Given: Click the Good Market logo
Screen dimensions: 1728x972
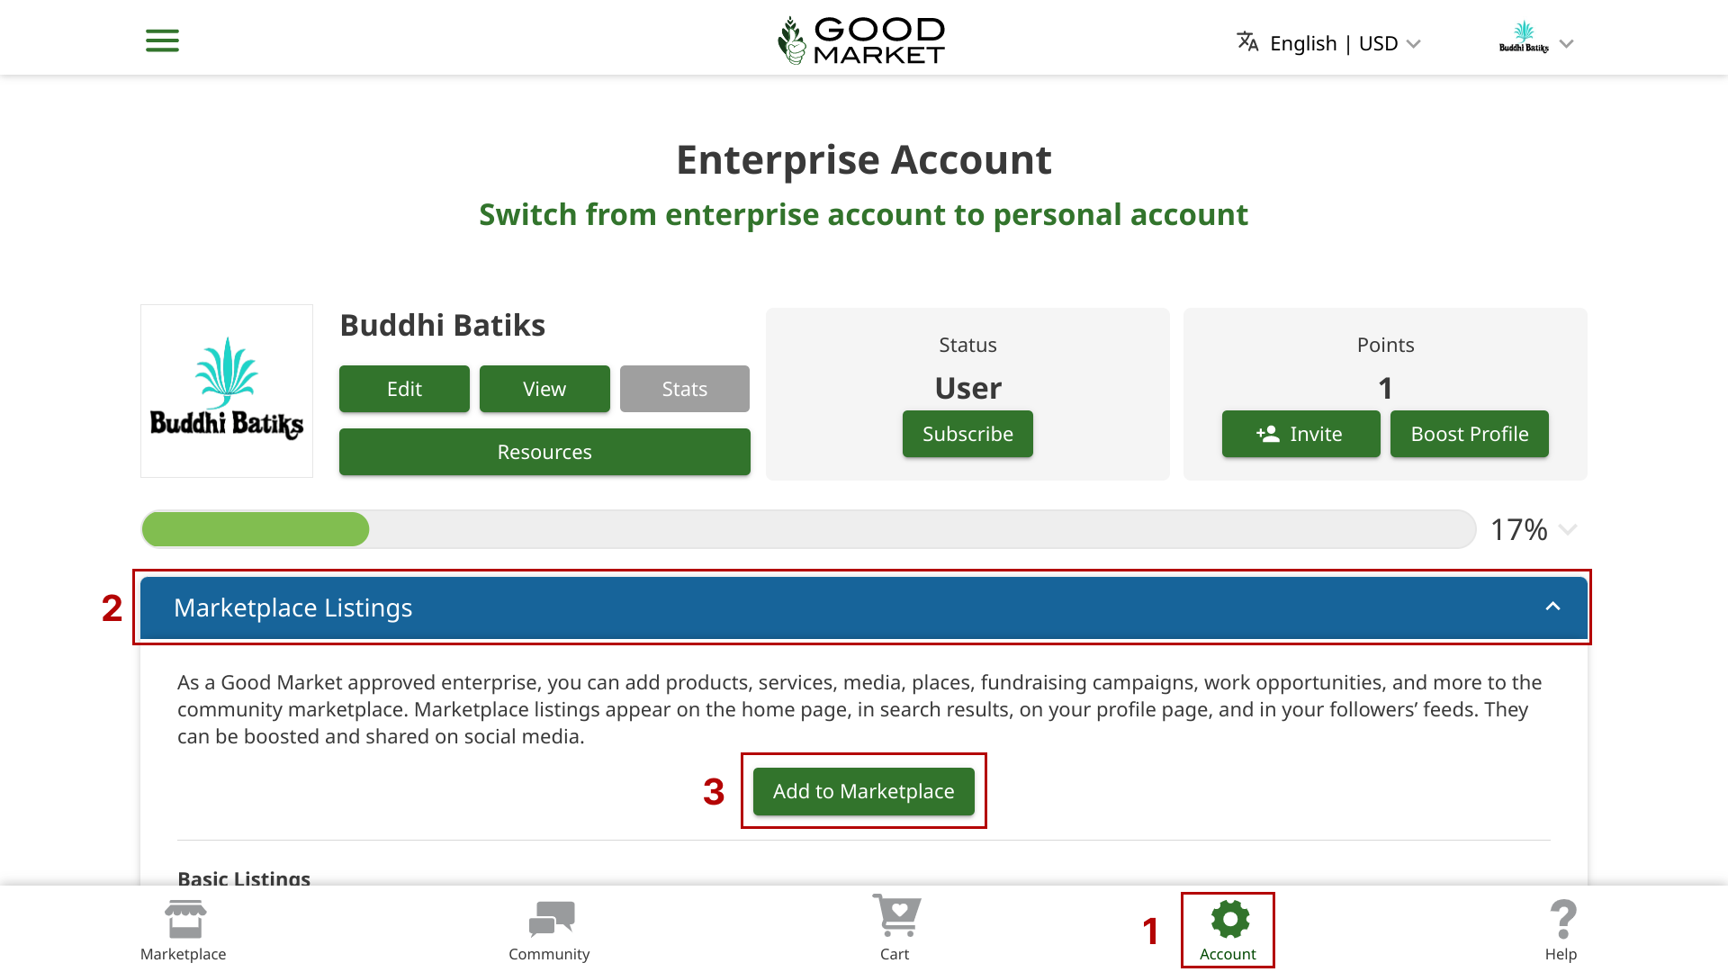Looking at the screenshot, I should coord(861,39).
